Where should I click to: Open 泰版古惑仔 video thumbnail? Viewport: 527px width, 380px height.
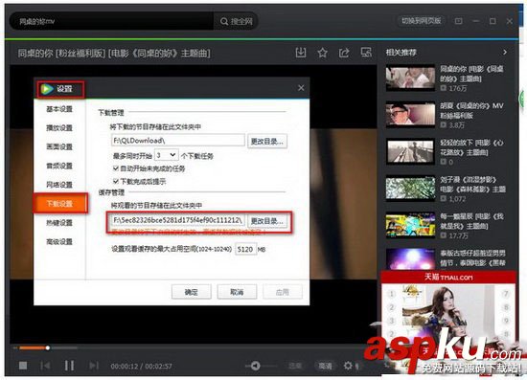coord(410,258)
